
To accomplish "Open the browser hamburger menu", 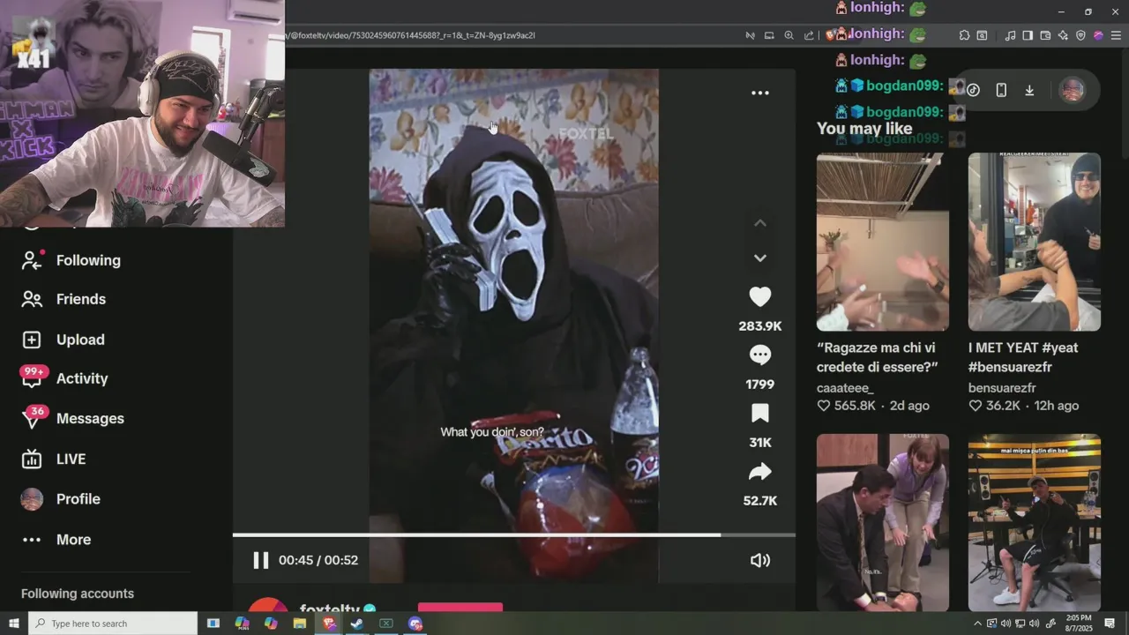I will [x=1116, y=35].
